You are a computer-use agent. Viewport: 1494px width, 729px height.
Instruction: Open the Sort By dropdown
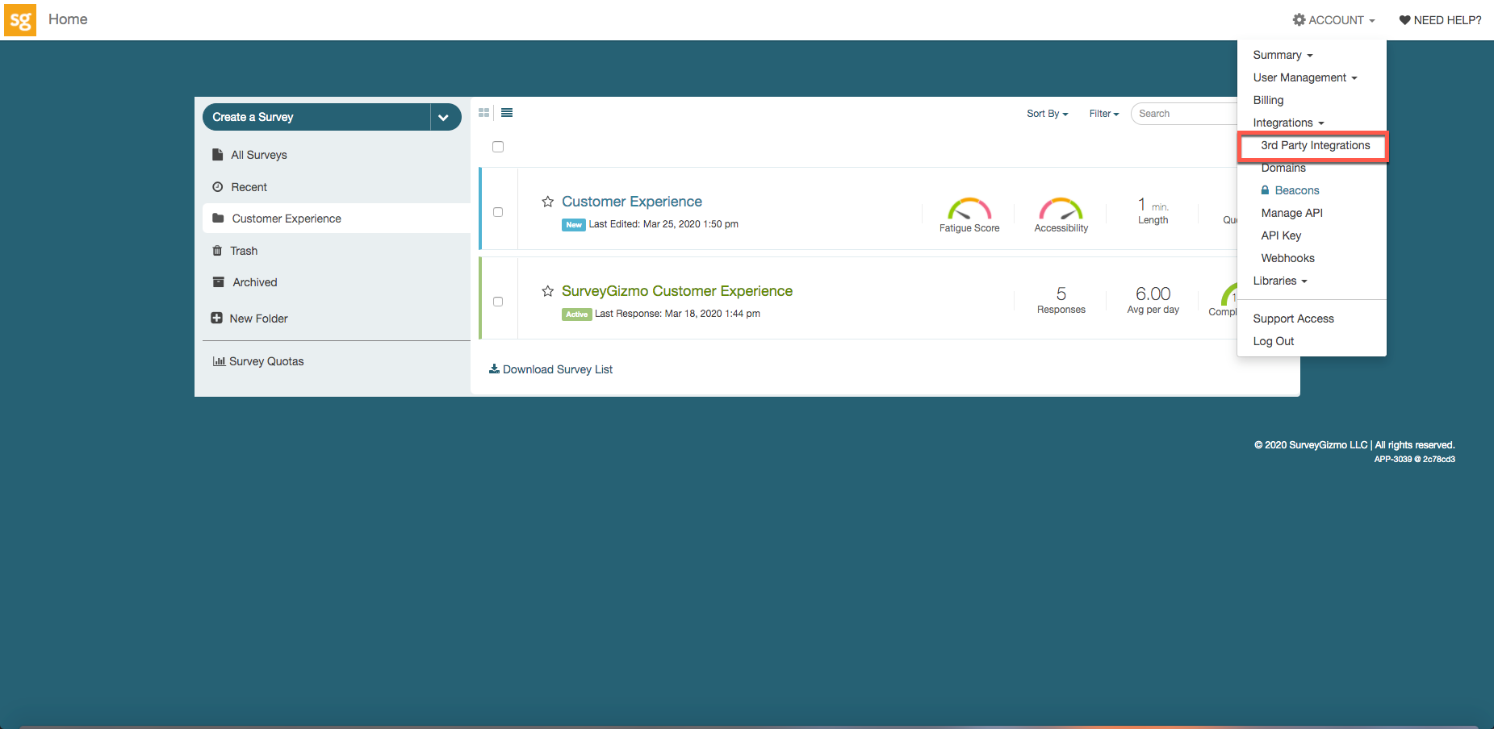coord(1048,114)
